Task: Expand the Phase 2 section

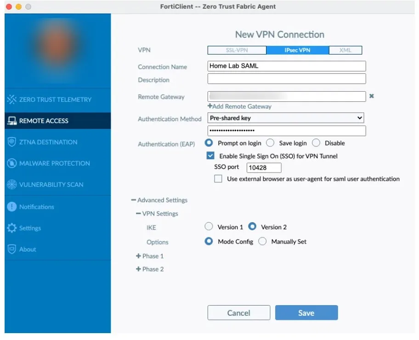Action: pyautogui.click(x=138, y=269)
